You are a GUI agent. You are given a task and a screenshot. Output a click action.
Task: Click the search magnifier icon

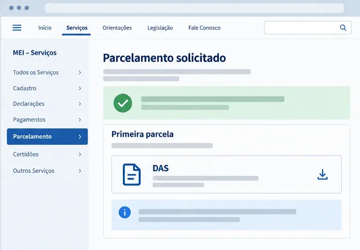(343, 28)
